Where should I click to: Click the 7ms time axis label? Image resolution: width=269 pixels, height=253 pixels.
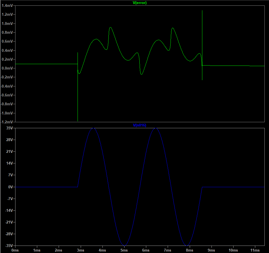[x=168, y=250]
